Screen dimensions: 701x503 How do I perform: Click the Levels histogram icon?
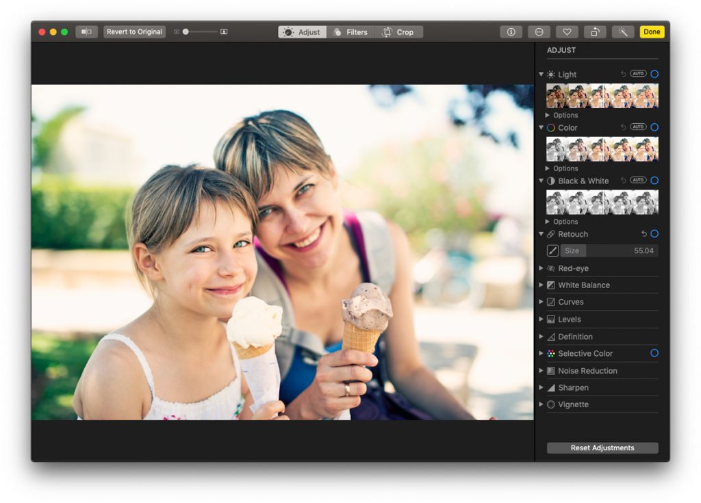tap(551, 319)
